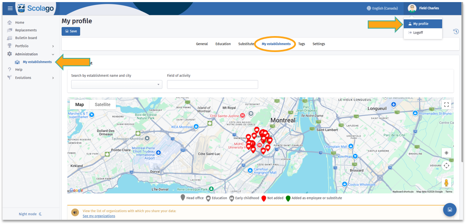Click the Rene-Levesque Park marker

click(211, 189)
